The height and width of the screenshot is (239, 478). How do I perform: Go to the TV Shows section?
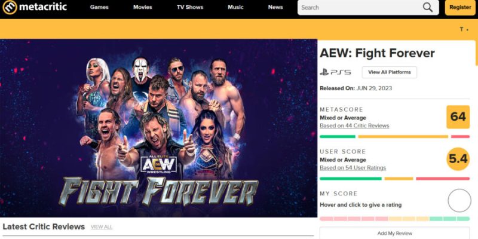(x=190, y=7)
